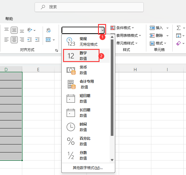Click the increase indent icon
The height and width of the screenshot is (175, 186).
pos(37,39)
